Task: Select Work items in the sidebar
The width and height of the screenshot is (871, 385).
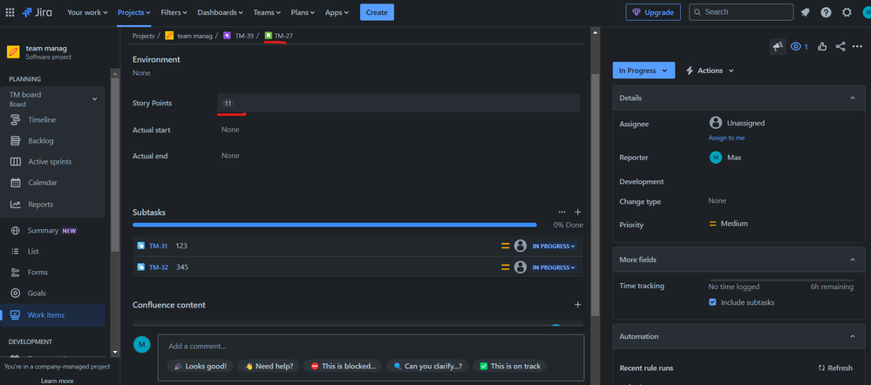Action: tap(53, 315)
